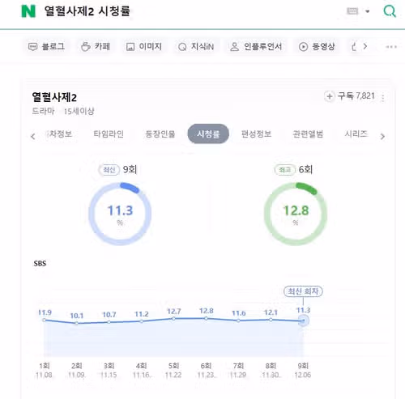Open the 카페 search category
The height and width of the screenshot is (399, 405).
point(96,47)
